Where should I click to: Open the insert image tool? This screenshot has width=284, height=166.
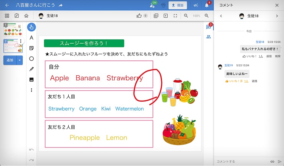(31, 80)
